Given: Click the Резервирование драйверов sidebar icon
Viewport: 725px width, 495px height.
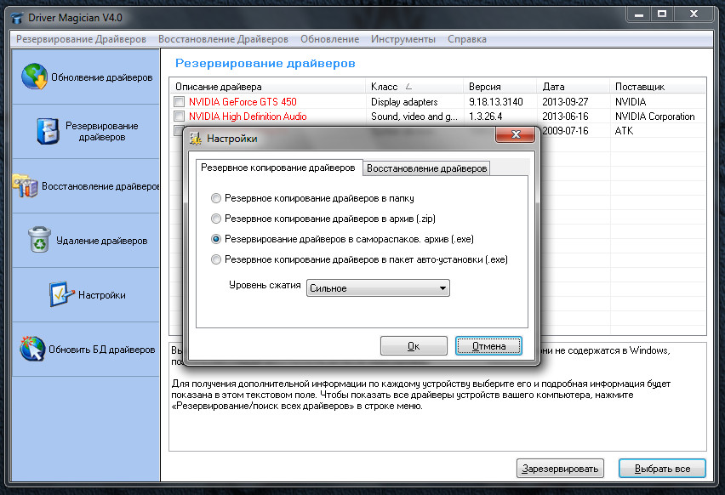Looking at the screenshot, I should (49, 131).
